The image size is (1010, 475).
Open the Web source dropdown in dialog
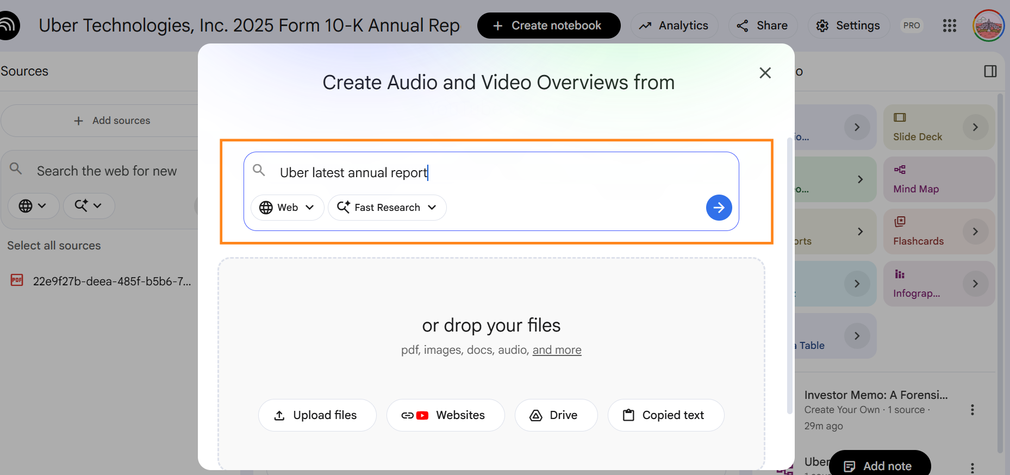287,208
